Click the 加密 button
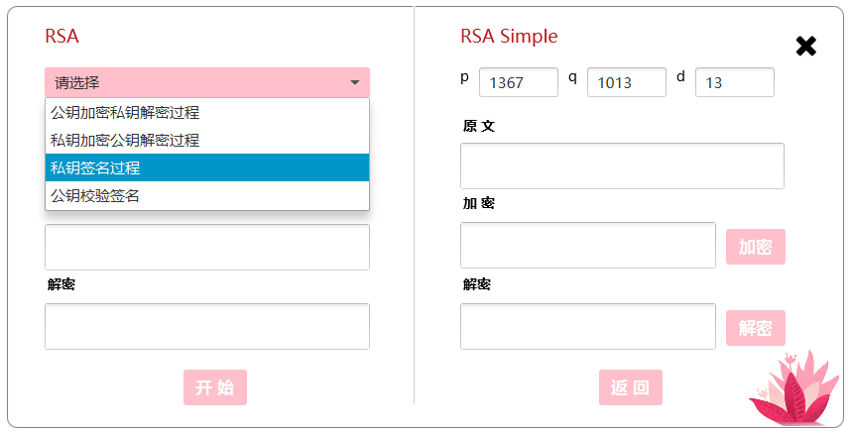The height and width of the screenshot is (433, 853). coord(755,247)
